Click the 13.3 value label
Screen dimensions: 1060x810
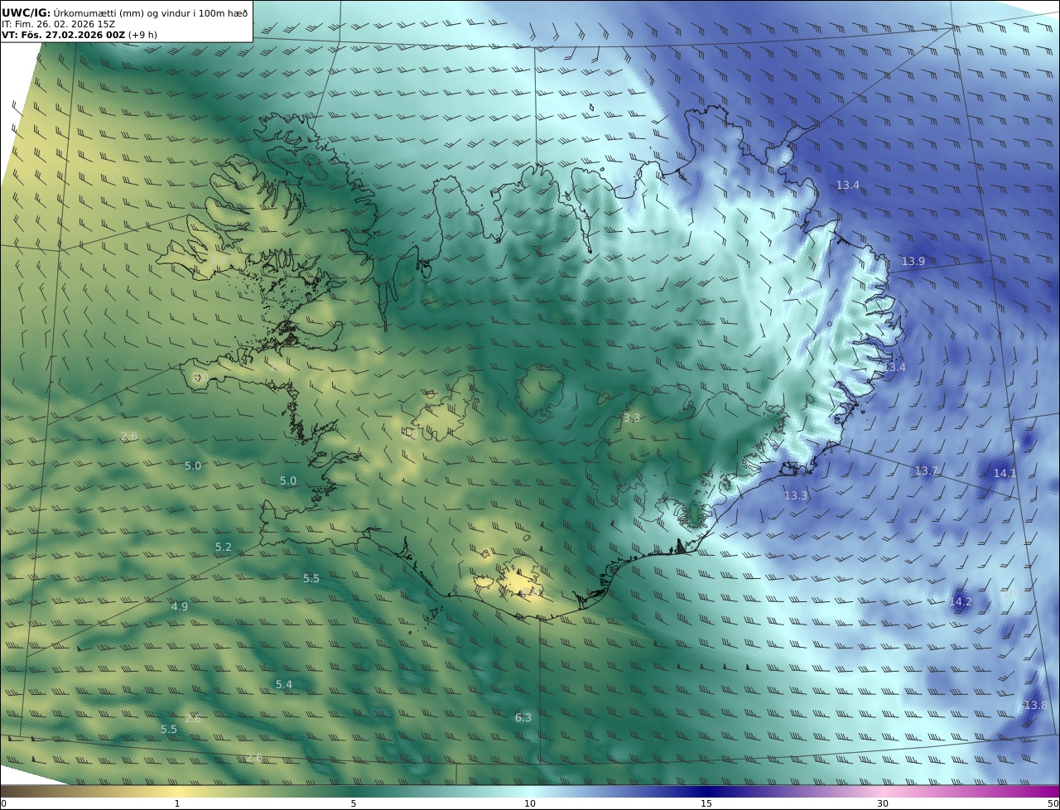click(795, 495)
